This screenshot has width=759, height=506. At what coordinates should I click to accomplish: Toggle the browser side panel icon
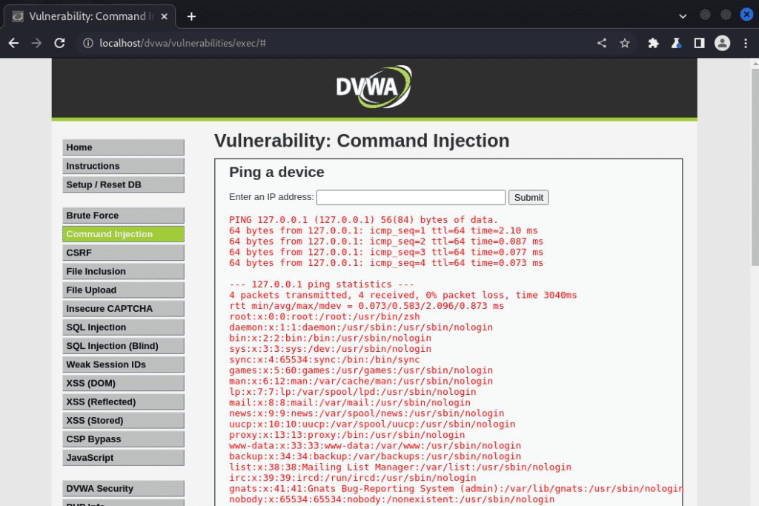(699, 43)
